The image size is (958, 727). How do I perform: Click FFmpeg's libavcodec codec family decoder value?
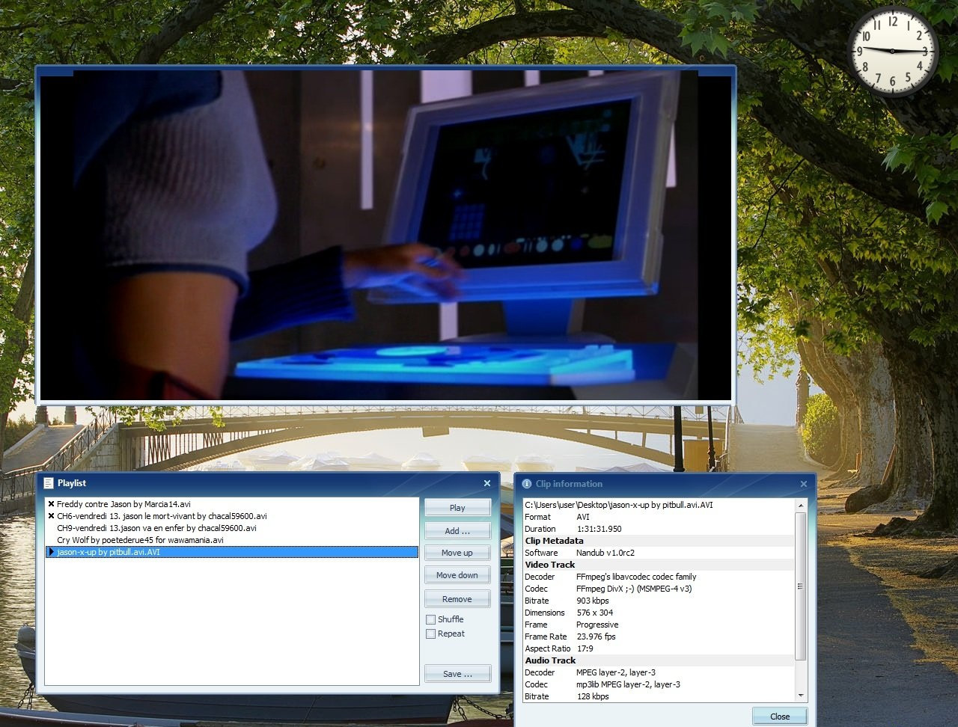[636, 577]
